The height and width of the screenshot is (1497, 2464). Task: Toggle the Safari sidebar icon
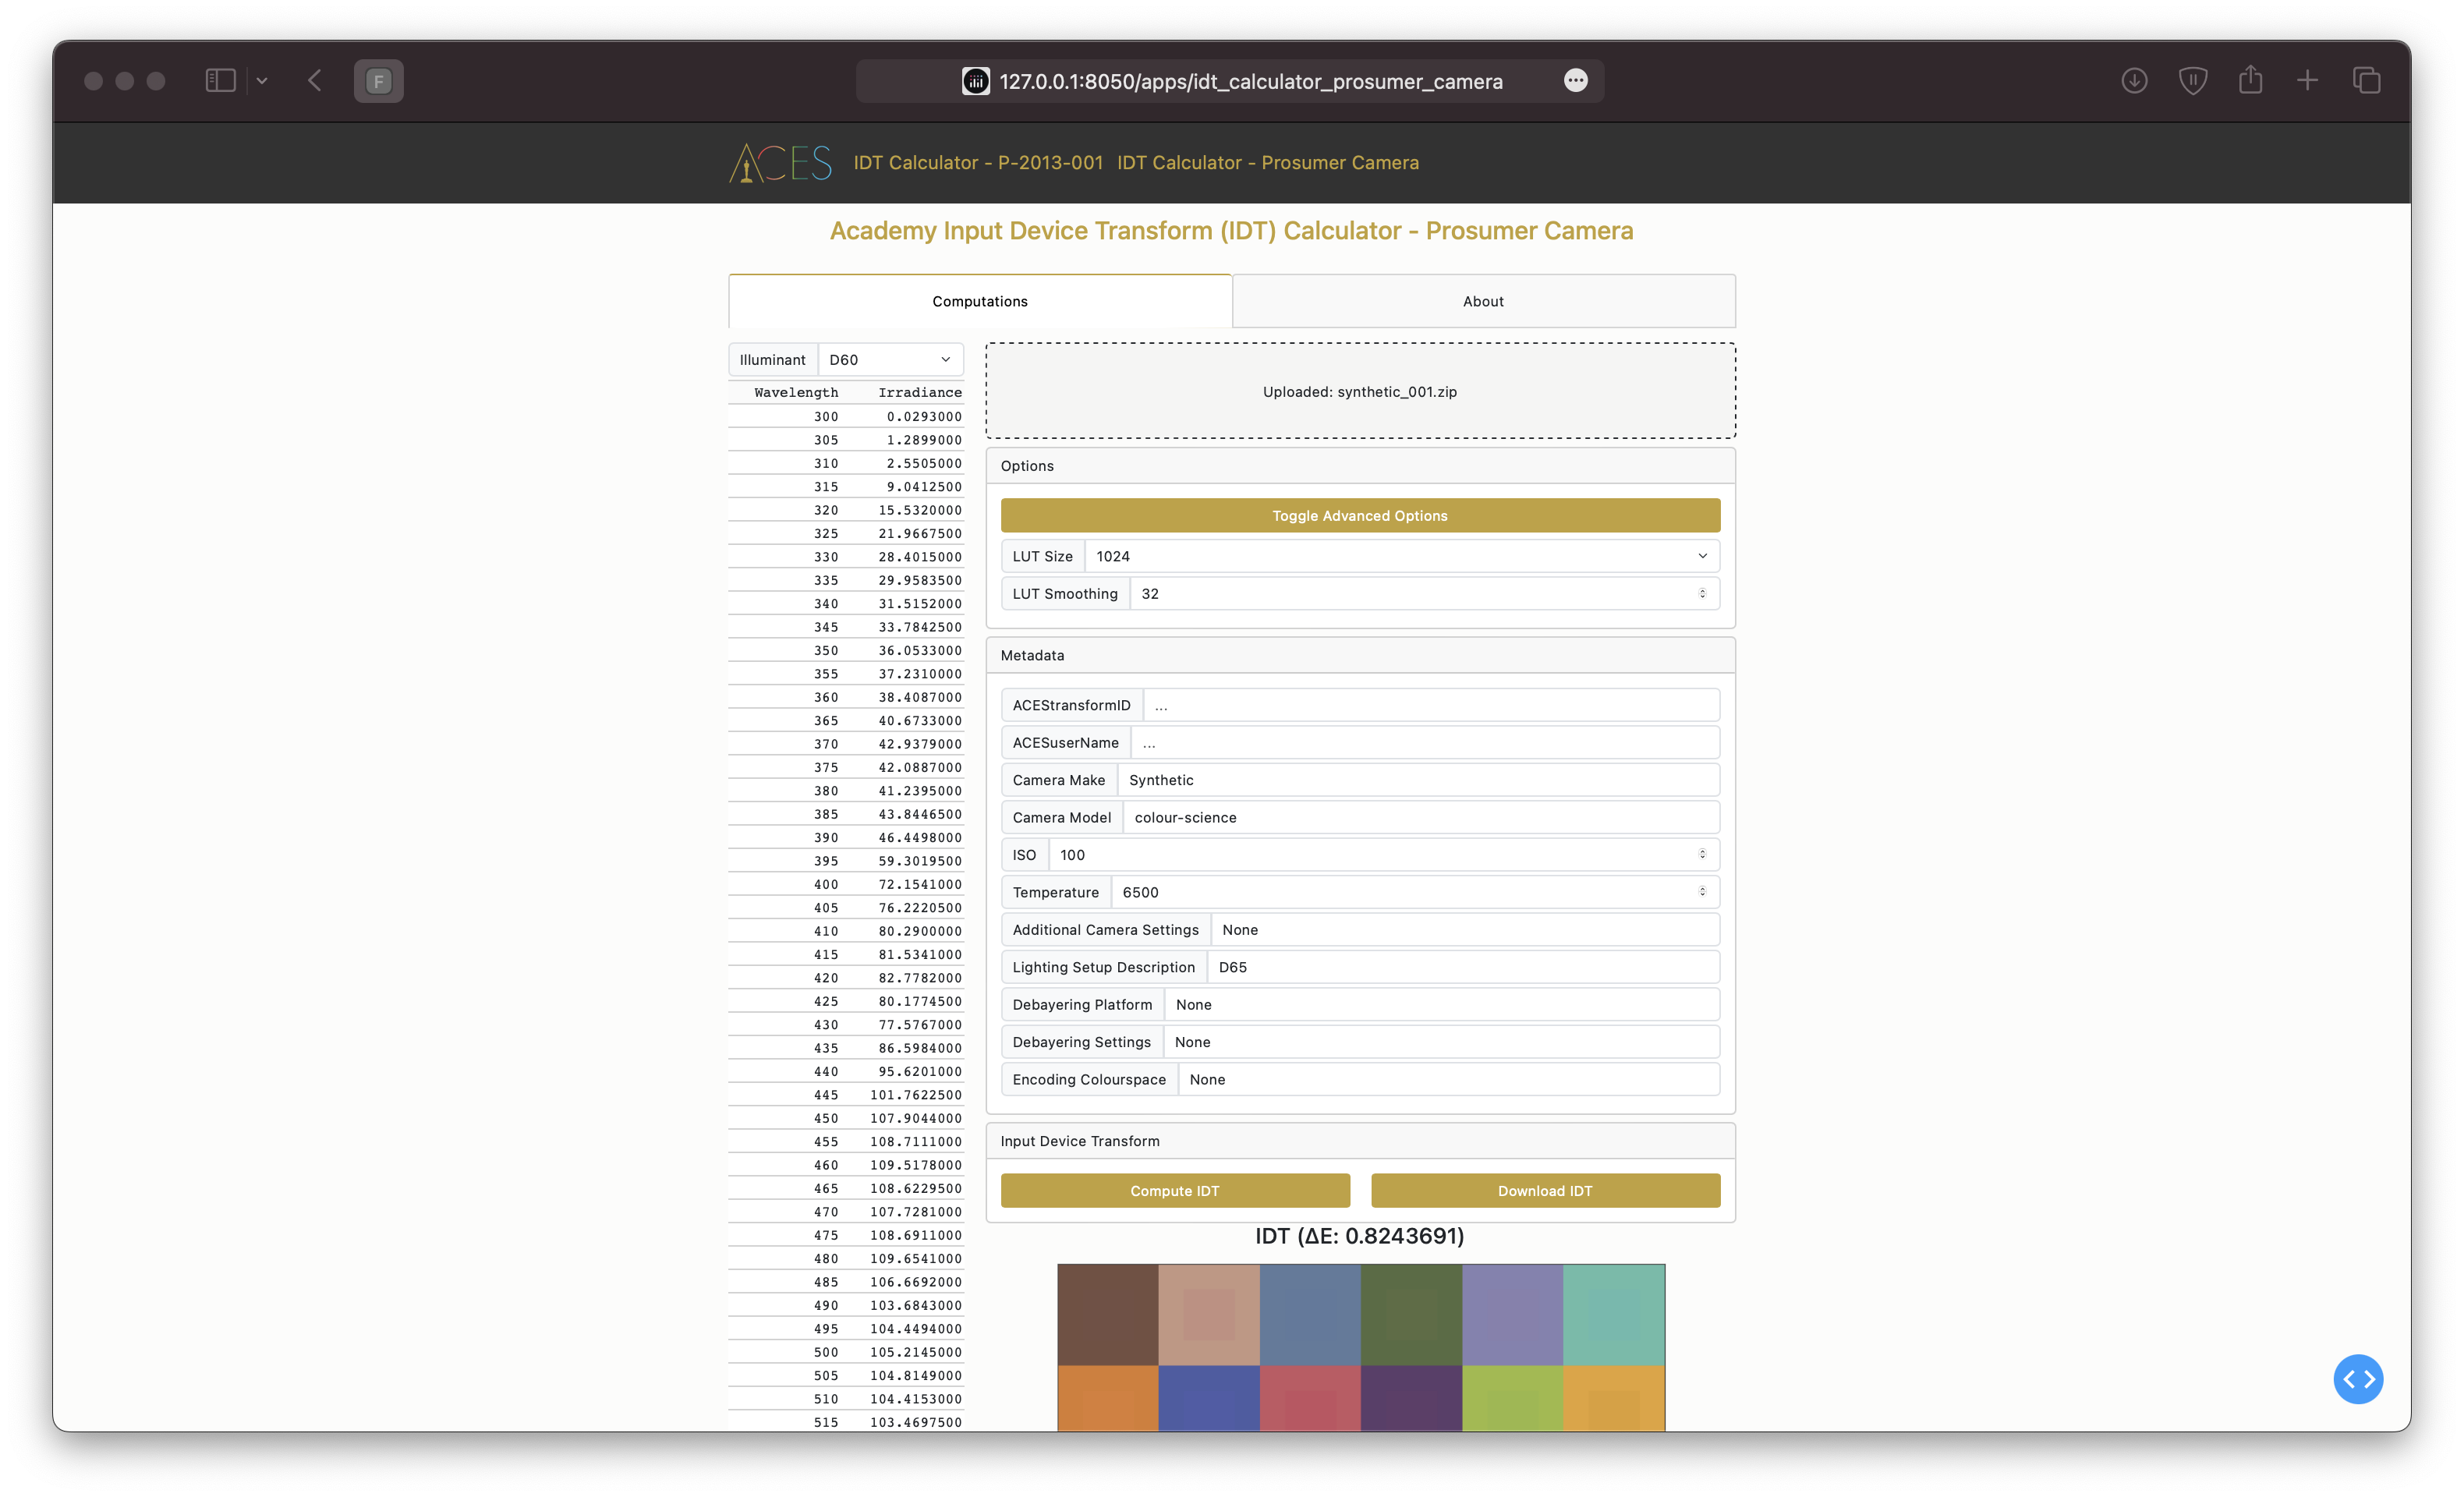220,81
